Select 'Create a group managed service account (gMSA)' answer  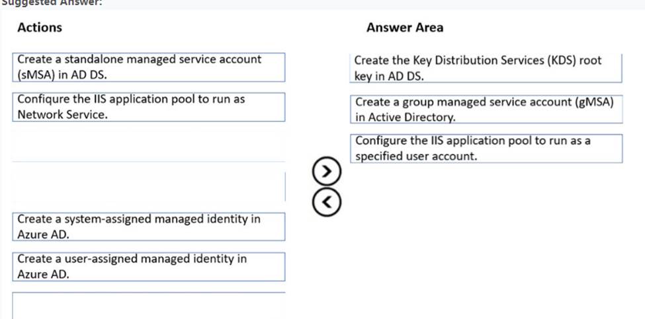[x=486, y=109]
